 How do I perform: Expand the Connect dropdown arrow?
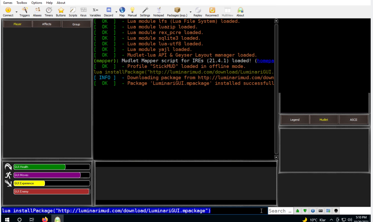pyautogui.click(x=16, y=12)
